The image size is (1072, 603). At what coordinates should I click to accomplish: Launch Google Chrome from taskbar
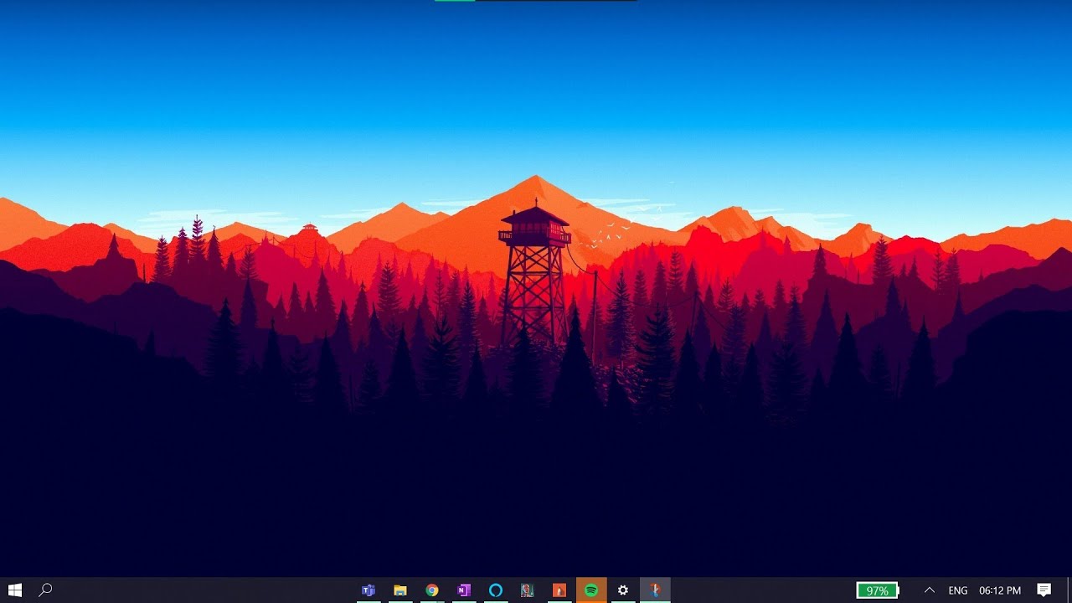click(432, 590)
